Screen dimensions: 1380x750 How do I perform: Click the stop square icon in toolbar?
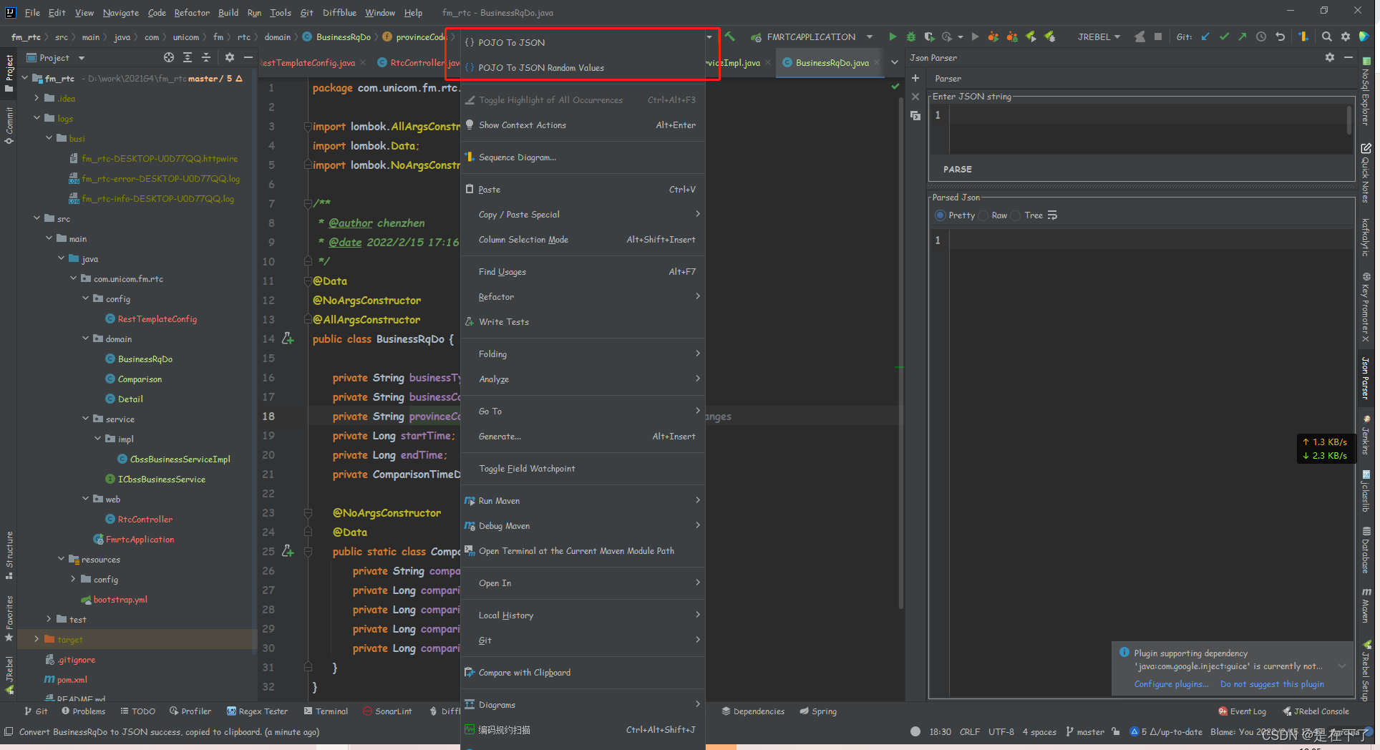[1157, 36]
